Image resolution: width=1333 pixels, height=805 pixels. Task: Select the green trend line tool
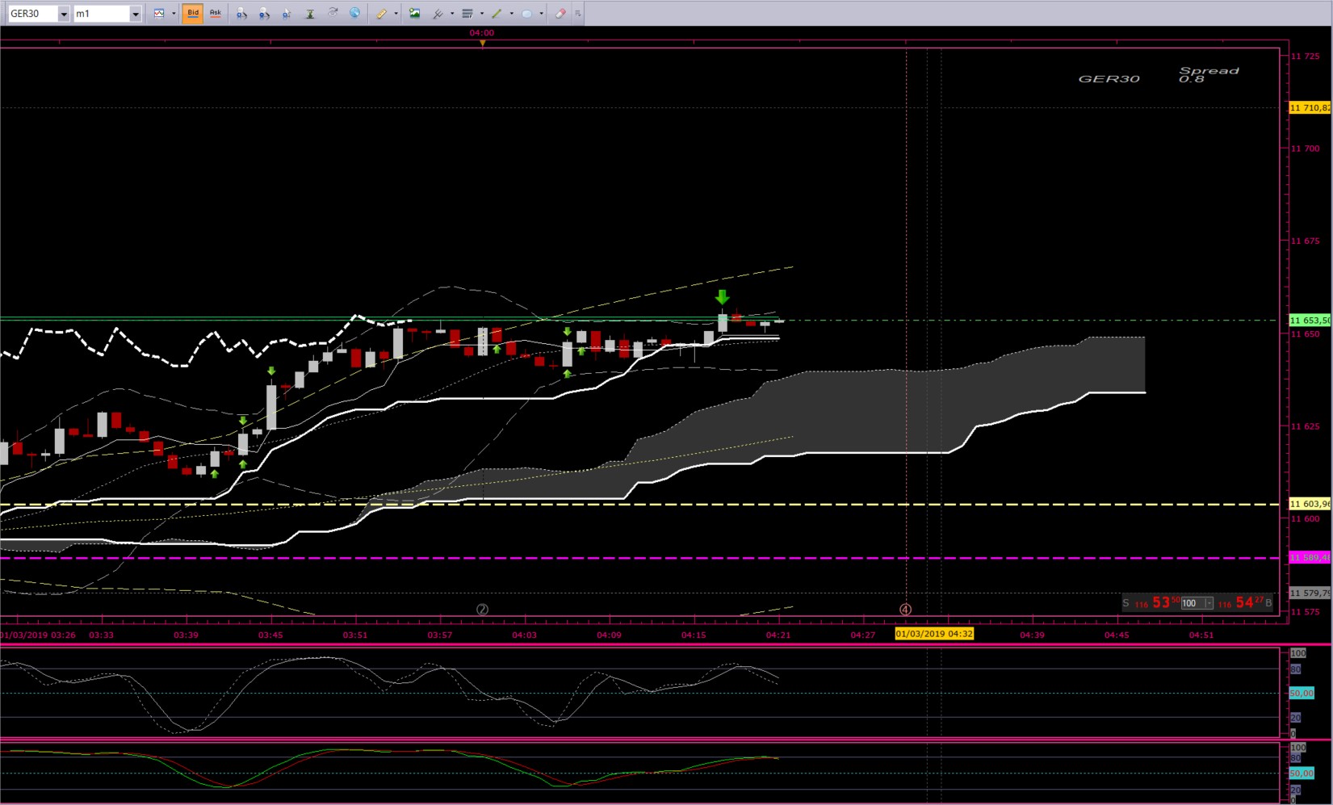point(497,14)
